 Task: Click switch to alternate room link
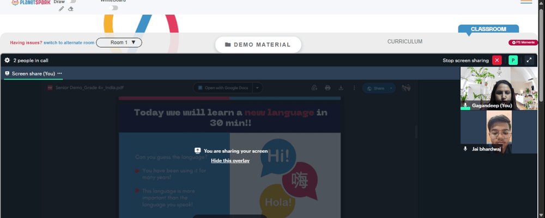pyautogui.click(x=69, y=42)
